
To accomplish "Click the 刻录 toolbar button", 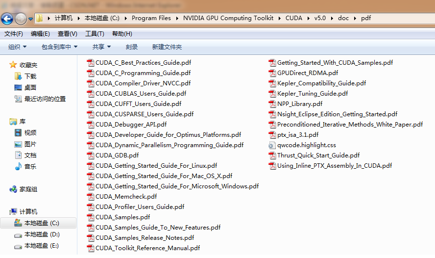I will pyautogui.click(x=131, y=47).
